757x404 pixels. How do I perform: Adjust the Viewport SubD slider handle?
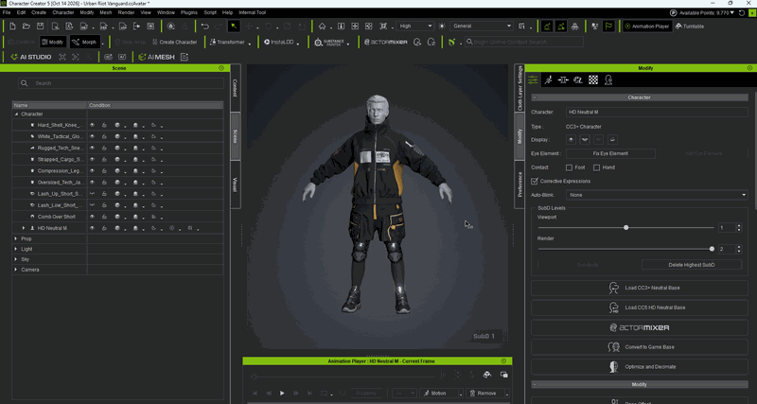click(626, 227)
